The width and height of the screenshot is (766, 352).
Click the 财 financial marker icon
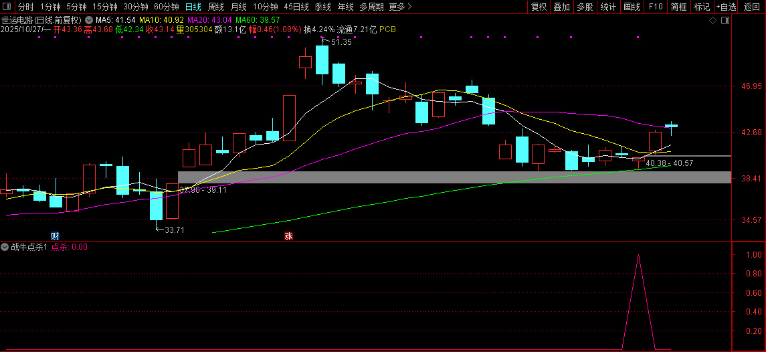(x=56, y=236)
